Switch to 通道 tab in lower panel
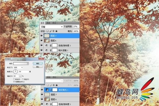The height and width of the screenshot is (106, 159). (49, 77)
